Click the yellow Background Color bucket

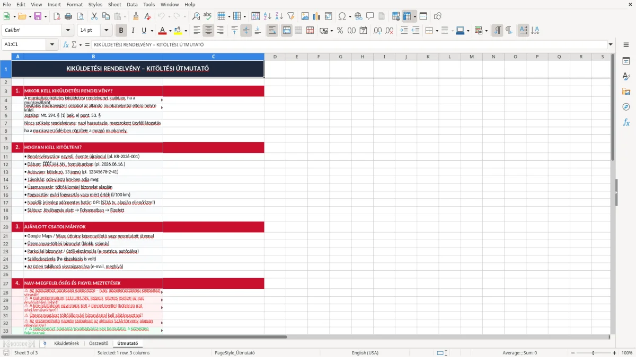point(178,31)
